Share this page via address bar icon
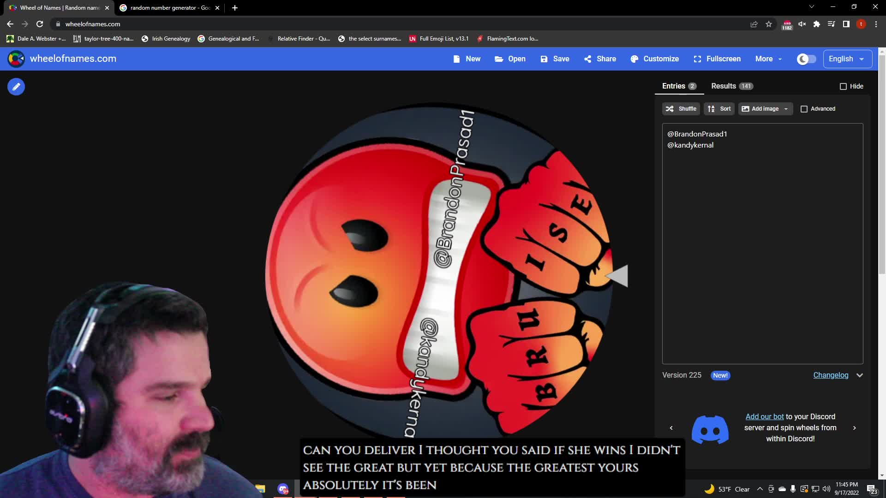This screenshot has height=498, width=886. 754,24
